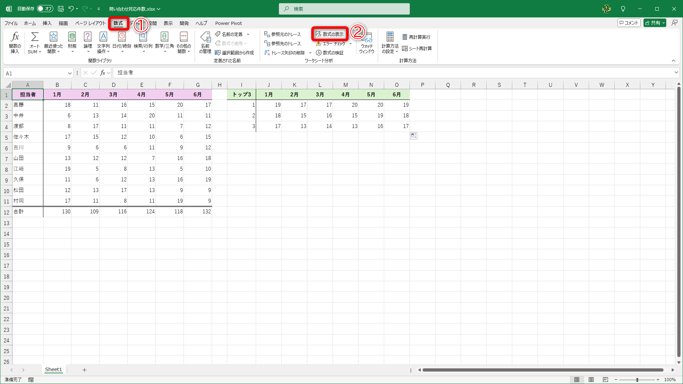The height and width of the screenshot is (384, 683).
Task: Click the save icon in the title bar
Action: click(x=60, y=9)
